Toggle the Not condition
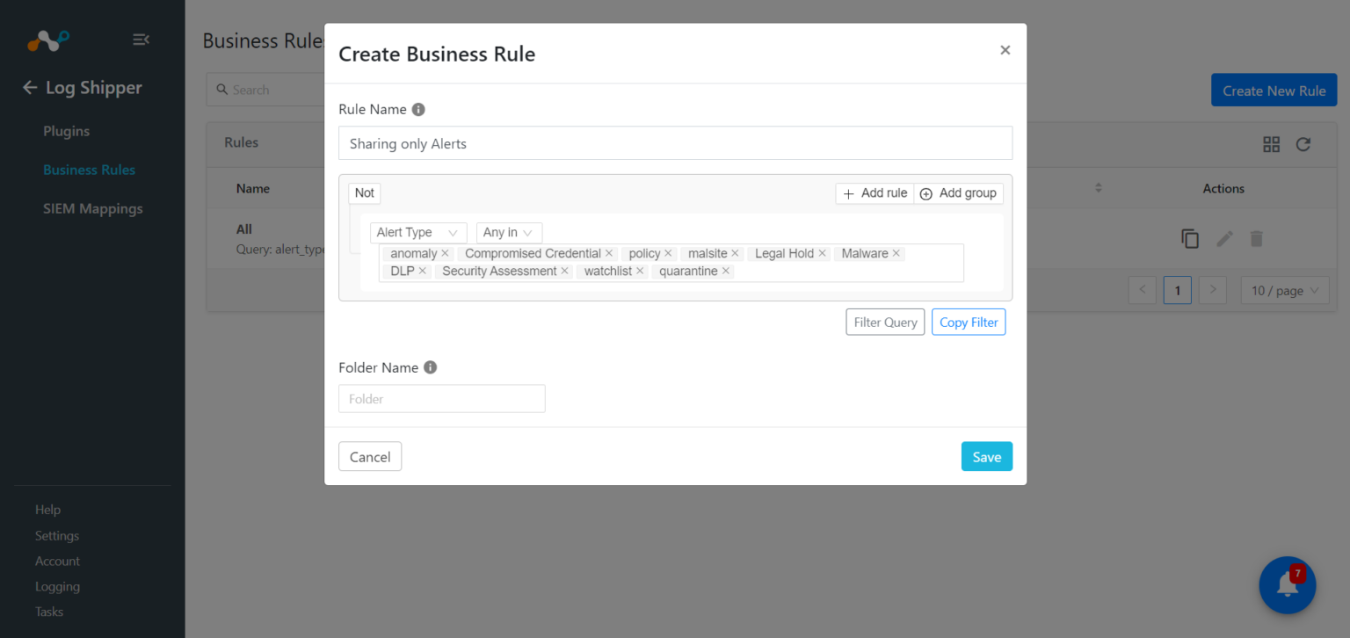This screenshot has width=1350, height=638. [x=364, y=192]
